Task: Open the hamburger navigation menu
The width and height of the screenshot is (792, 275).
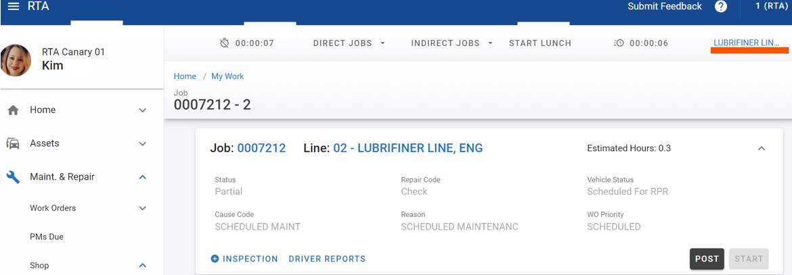Action: coord(13,7)
